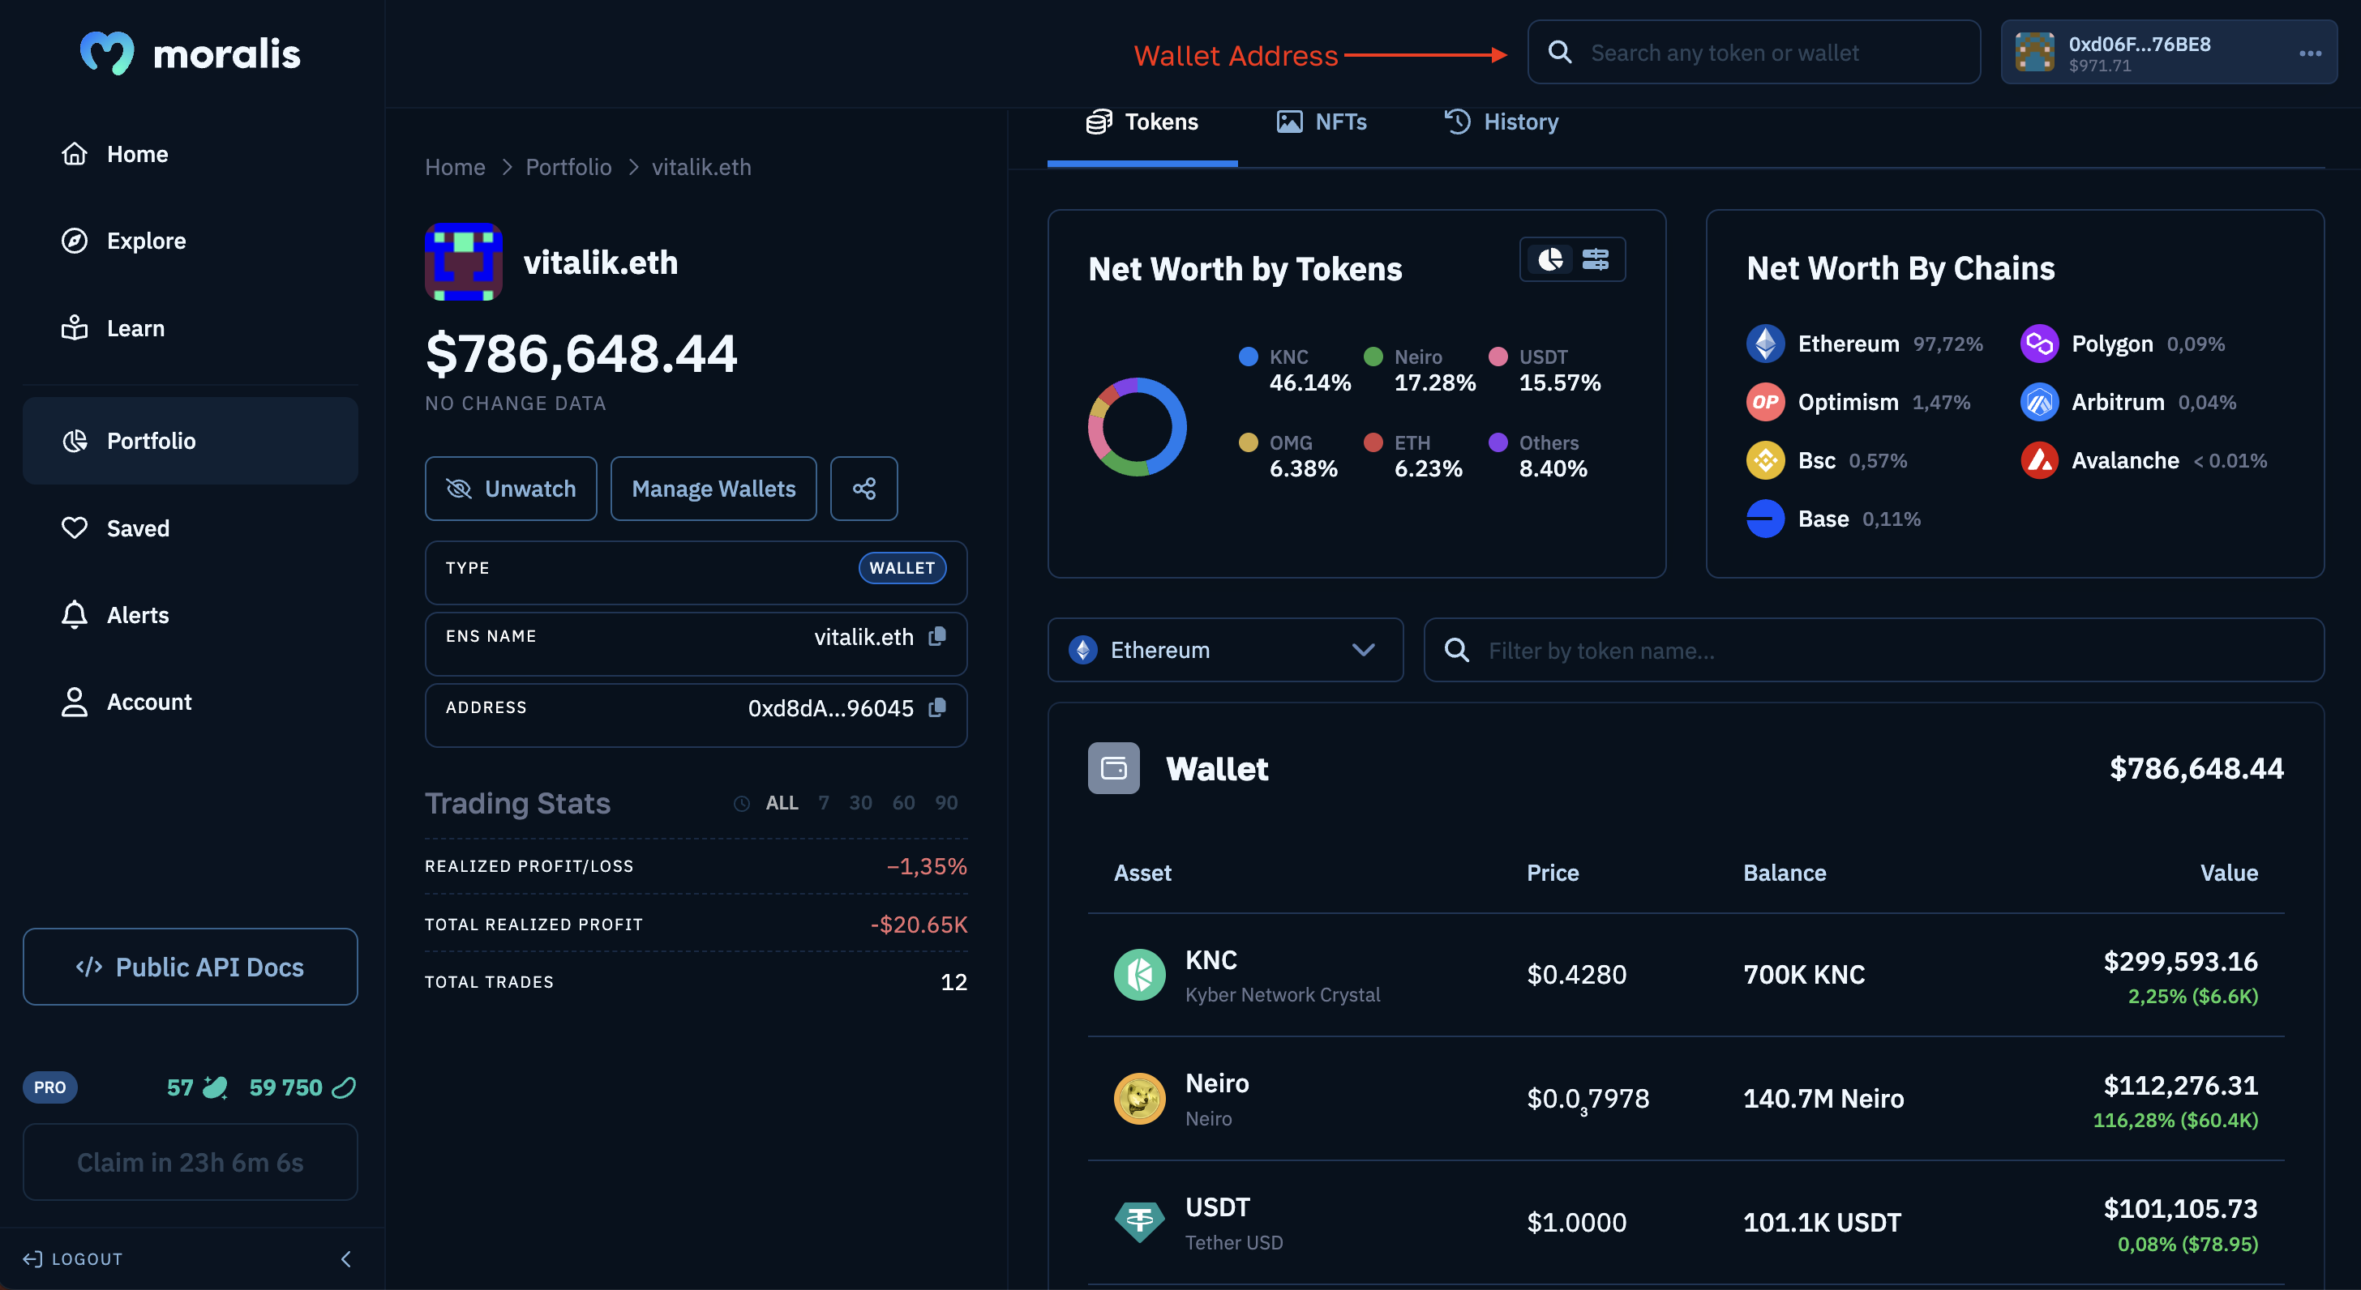Open the Ethereum chain dropdown
This screenshot has width=2361, height=1290.
pyautogui.click(x=1224, y=650)
